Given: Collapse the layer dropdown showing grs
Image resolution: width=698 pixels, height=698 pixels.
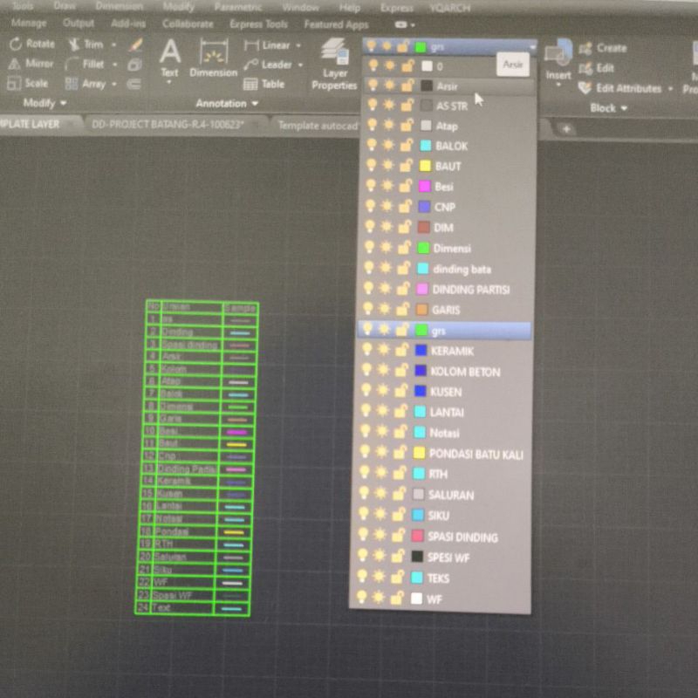Looking at the screenshot, I should coord(531,46).
